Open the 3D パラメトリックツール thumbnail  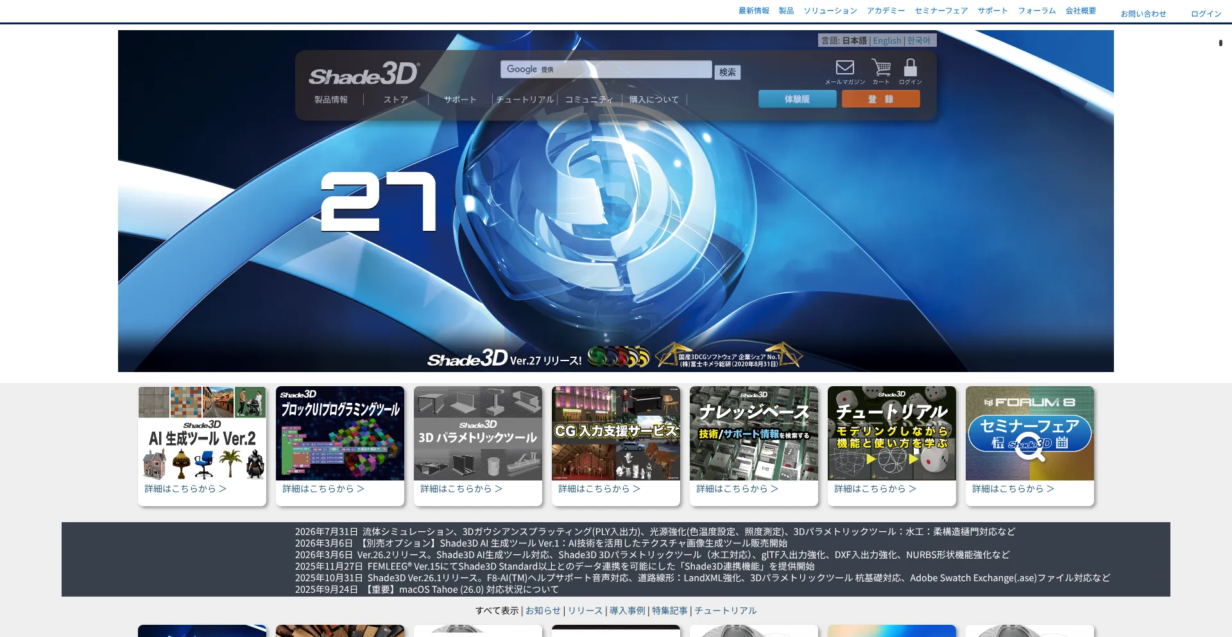pos(478,433)
